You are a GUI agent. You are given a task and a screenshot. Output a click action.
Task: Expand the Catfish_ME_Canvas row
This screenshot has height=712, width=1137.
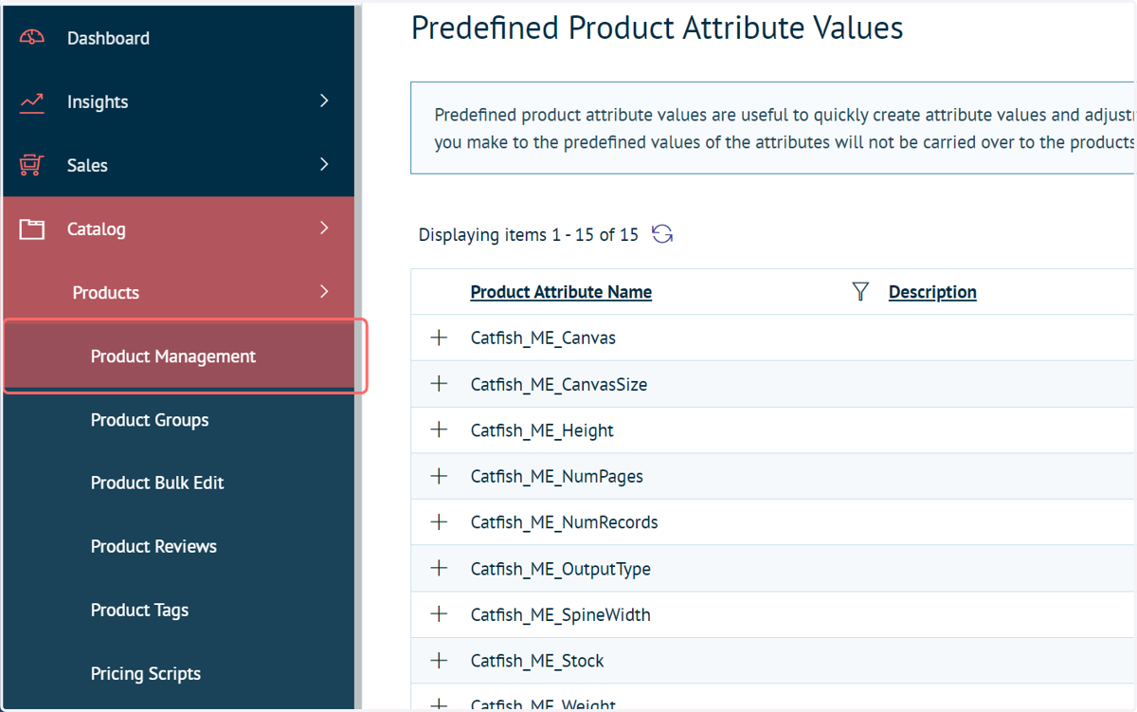click(439, 338)
